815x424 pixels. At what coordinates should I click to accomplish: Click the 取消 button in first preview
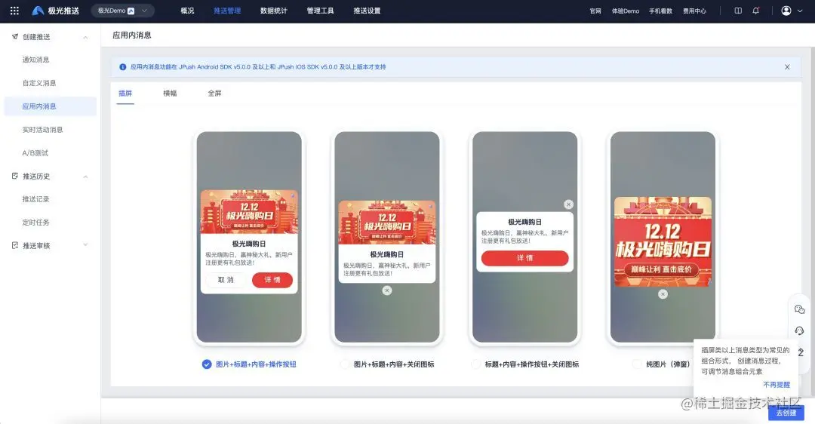pos(226,280)
